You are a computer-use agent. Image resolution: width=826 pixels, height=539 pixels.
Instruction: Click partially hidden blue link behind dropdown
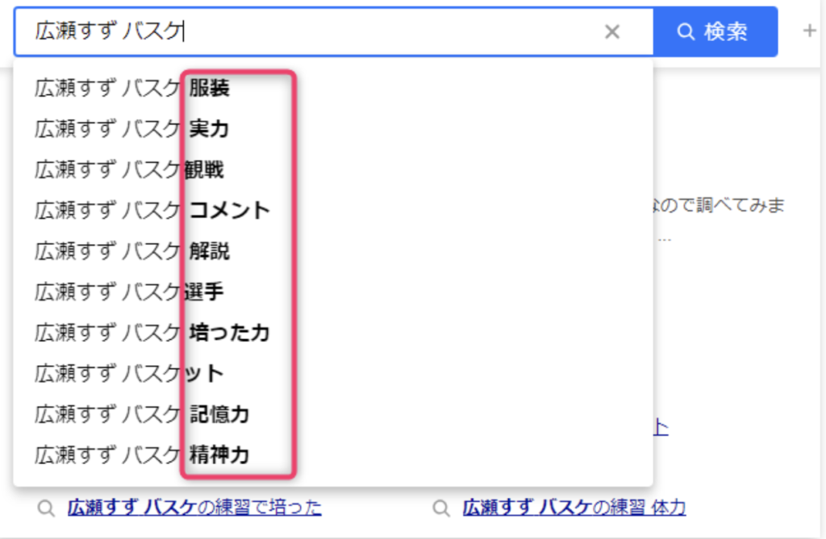661,428
